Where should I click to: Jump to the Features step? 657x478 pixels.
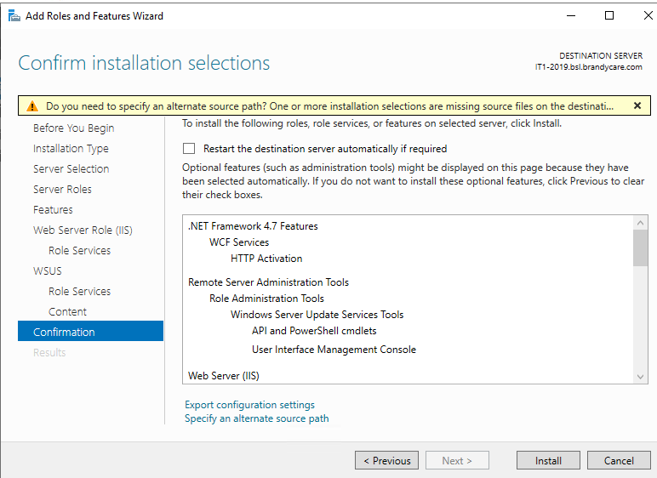[53, 209]
